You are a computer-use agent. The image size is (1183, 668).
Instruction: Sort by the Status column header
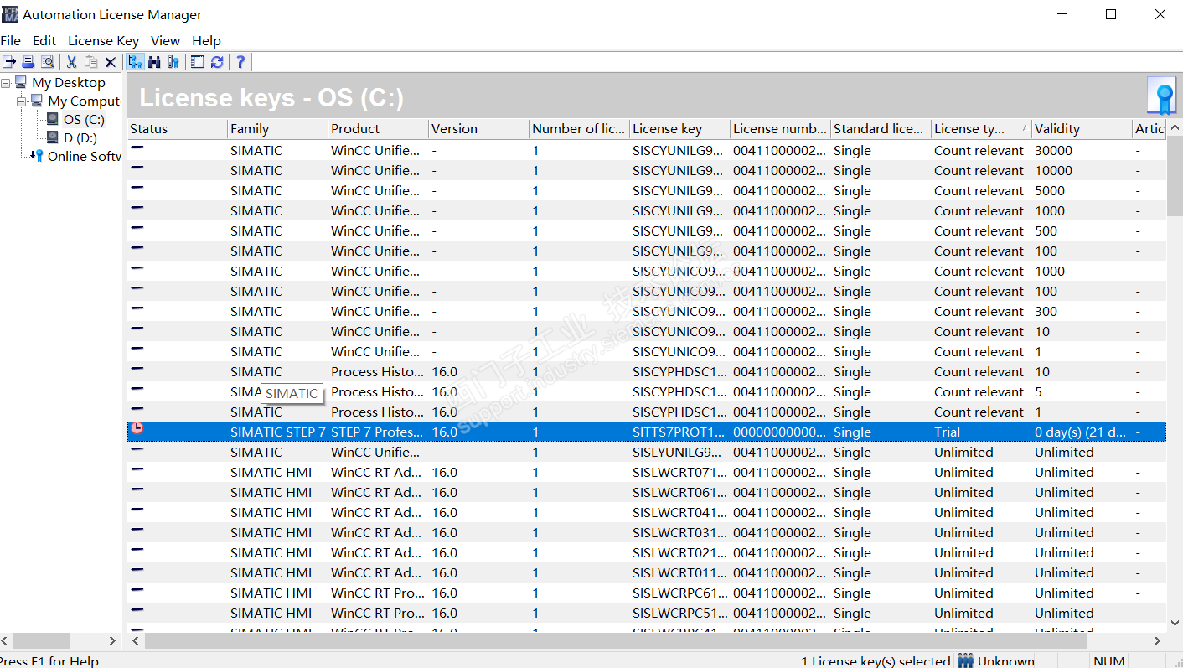tap(177, 128)
